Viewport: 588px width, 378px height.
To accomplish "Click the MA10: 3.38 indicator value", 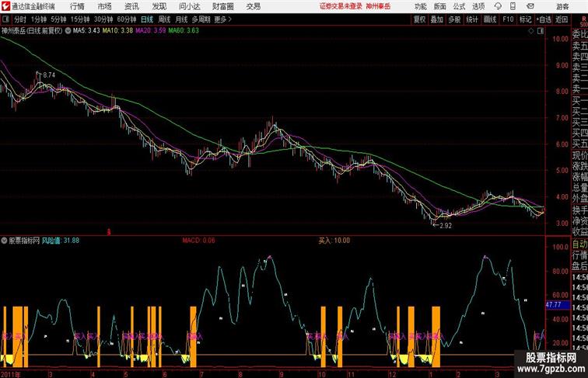I will point(117,31).
